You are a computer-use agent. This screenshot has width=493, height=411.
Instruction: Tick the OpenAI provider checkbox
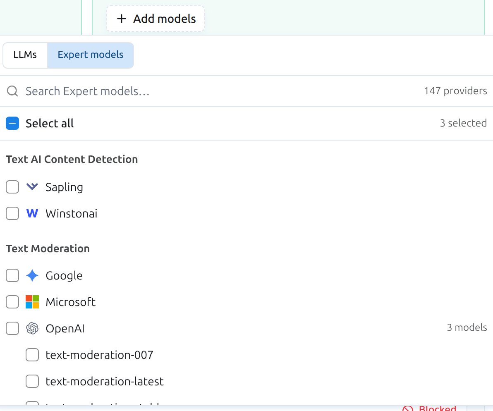pyautogui.click(x=12, y=328)
